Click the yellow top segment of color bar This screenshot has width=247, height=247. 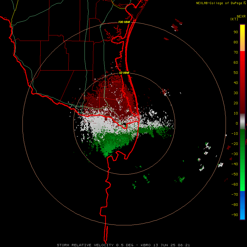(x=242, y=38)
